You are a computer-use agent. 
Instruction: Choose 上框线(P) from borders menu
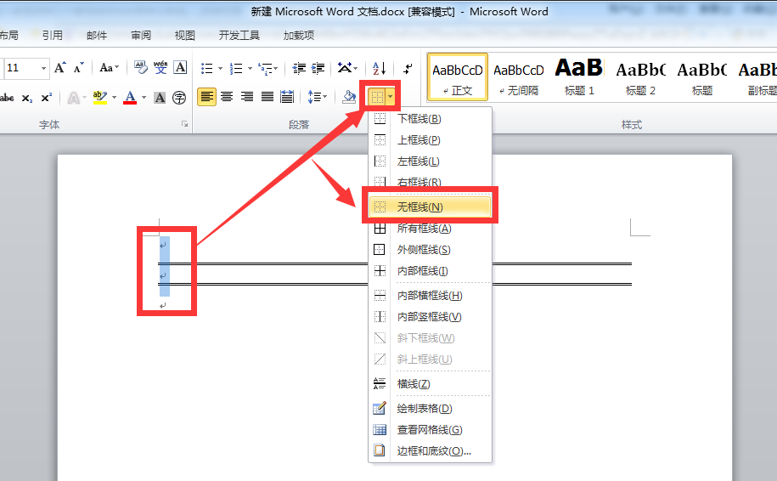tap(431, 140)
